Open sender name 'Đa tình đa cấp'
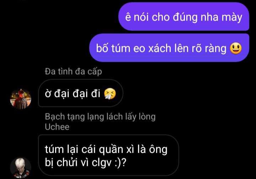256x179 pixels. click(x=73, y=72)
